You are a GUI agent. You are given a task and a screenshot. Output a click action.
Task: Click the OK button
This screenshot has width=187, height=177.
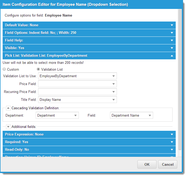147,164
